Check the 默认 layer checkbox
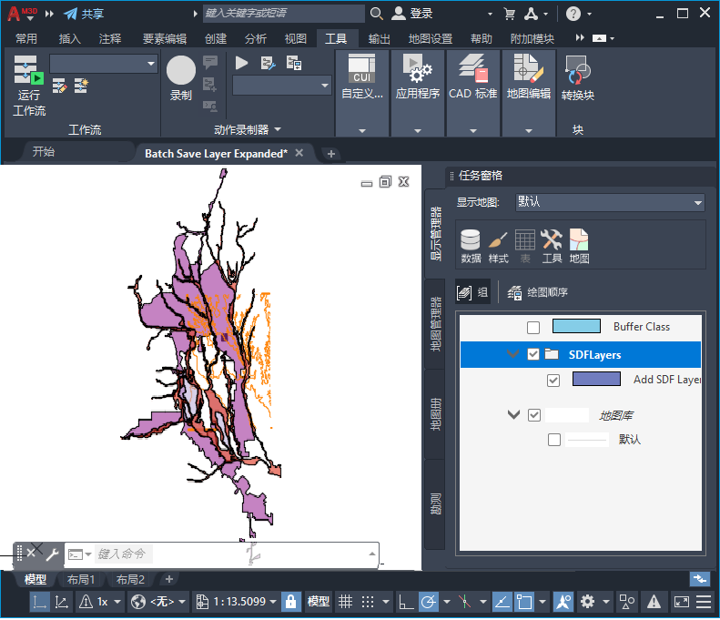The image size is (720, 620). (554, 440)
